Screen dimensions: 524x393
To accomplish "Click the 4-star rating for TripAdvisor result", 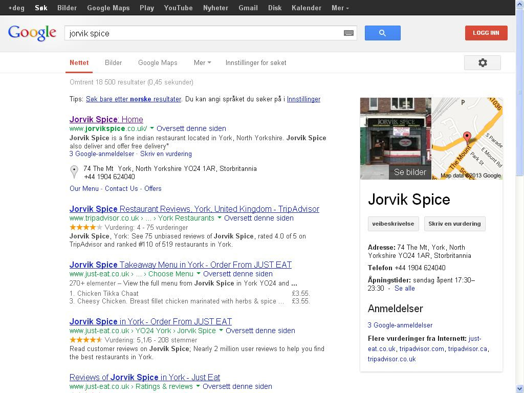I will 86,227.
